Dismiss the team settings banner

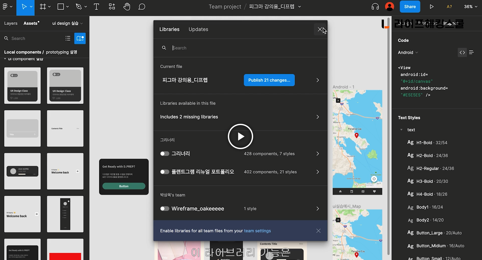[x=318, y=231]
